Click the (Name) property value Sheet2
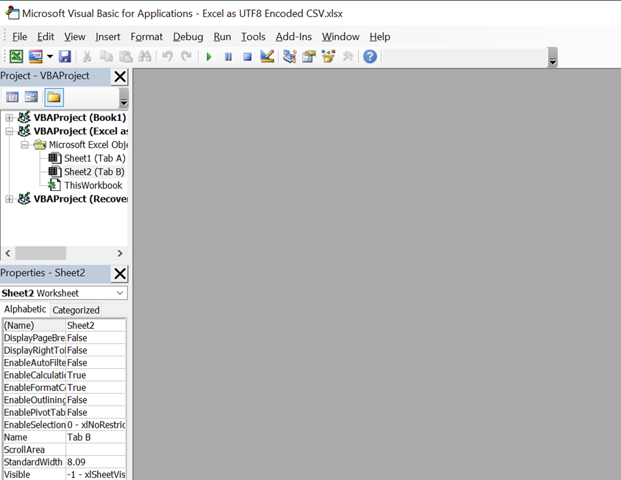This screenshot has height=480, width=621. [x=95, y=326]
